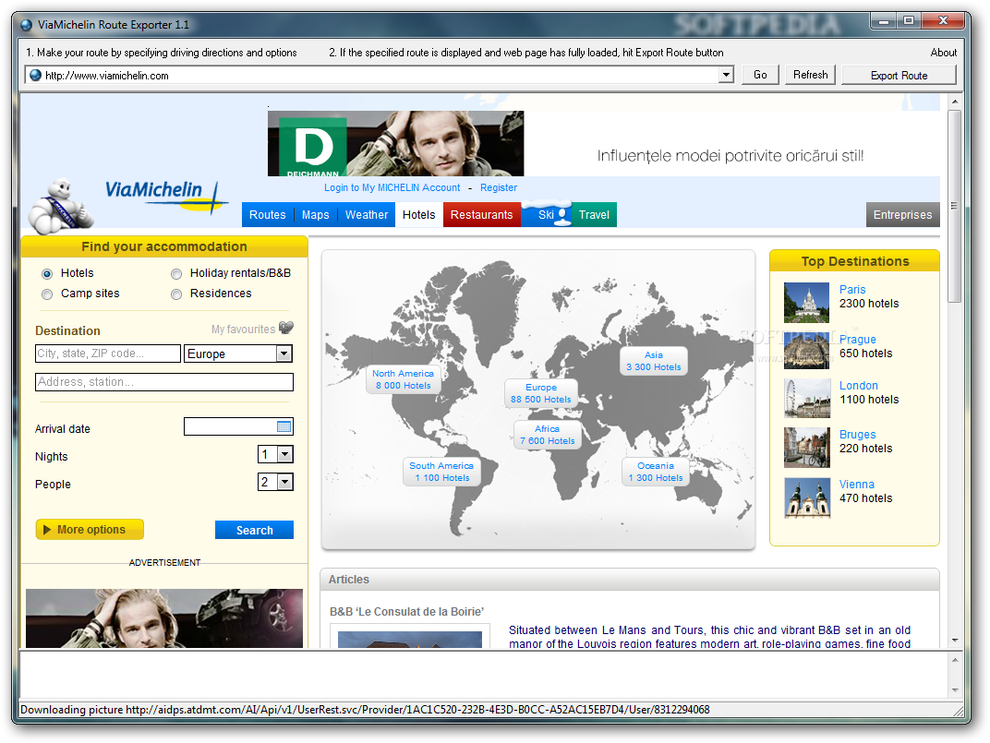Open the Weather tab
The image size is (990, 743).
pos(367,215)
